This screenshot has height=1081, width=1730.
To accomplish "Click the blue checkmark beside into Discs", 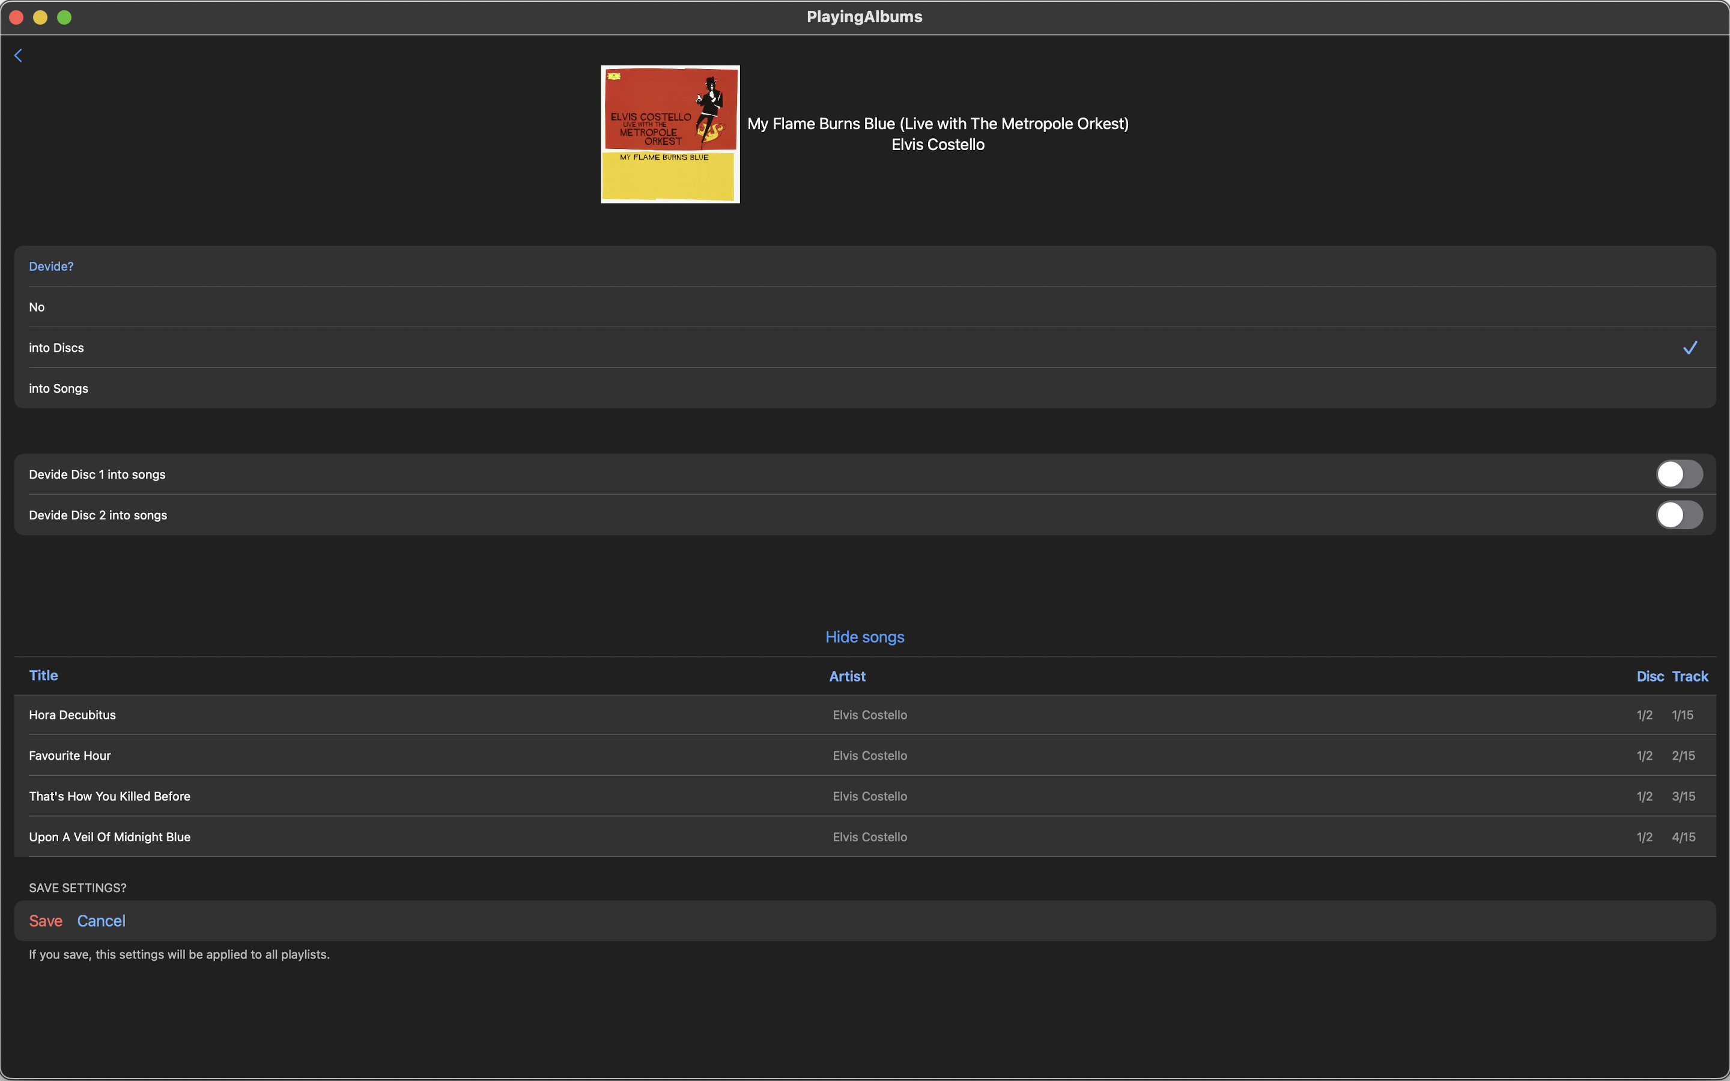I will point(1689,348).
